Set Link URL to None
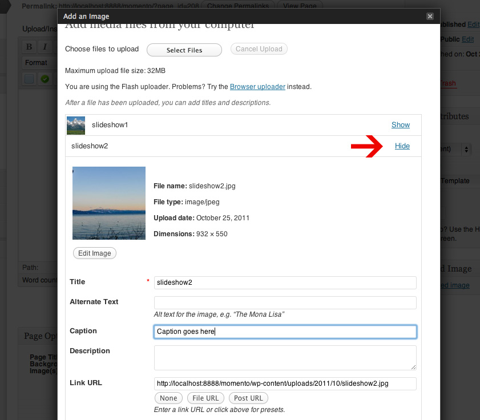Viewport: 480px width, 420px height. click(168, 398)
